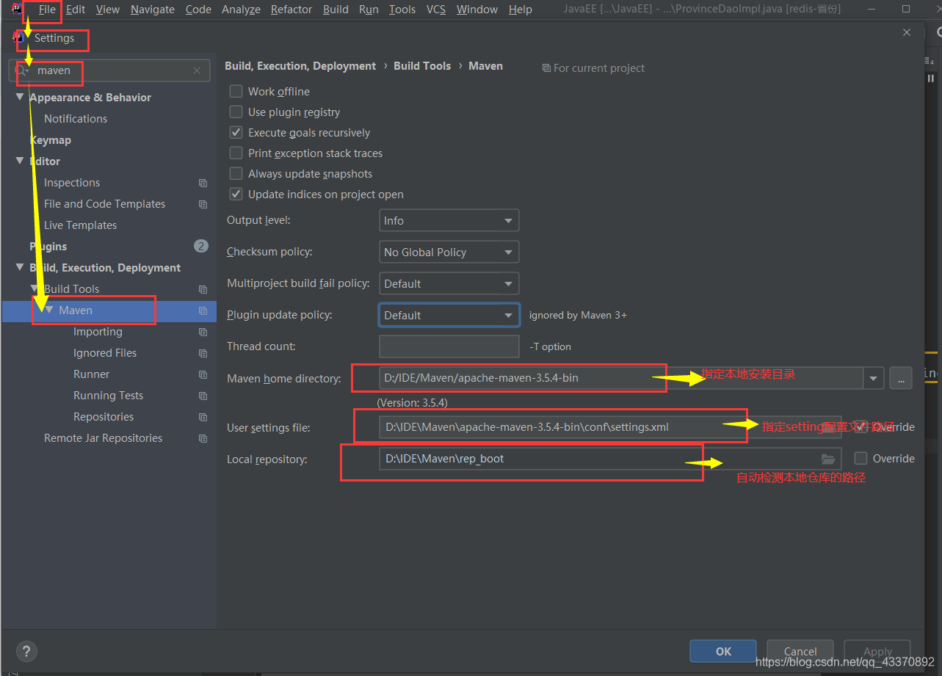Viewport: 942px width, 676px height.
Task: Open the Checksum policy dropdown
Action: pos(449,252)
